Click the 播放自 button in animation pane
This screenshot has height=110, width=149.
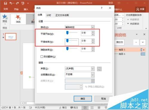coord(119,42)
